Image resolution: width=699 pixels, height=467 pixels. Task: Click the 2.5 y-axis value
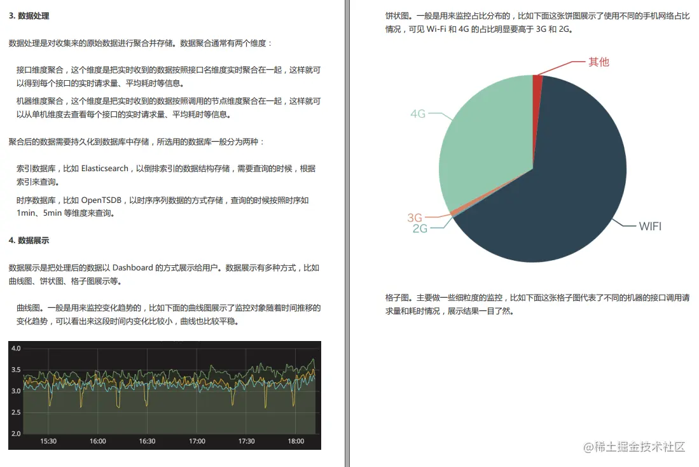click(x=16, y=412)
